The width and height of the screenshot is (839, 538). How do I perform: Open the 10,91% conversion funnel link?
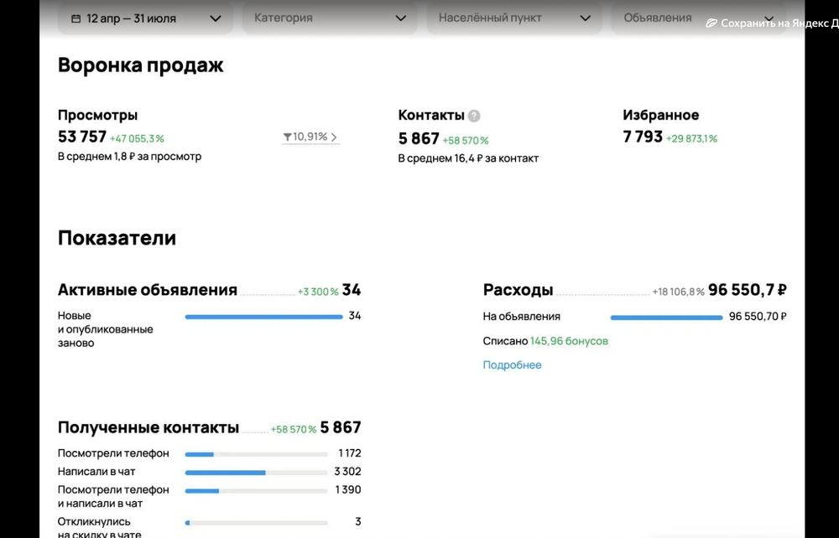[x=310, y=137]
